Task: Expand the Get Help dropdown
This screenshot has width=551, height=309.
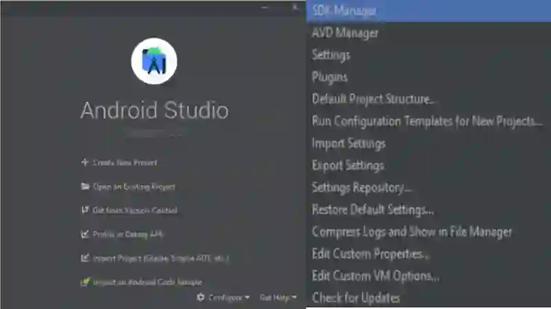Action: point(278,298)
